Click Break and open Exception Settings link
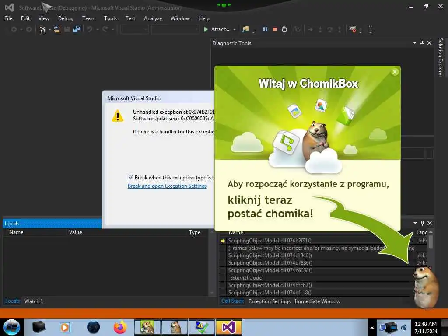The height and width of the screenshot is (336, 448). tap(167, 186)
